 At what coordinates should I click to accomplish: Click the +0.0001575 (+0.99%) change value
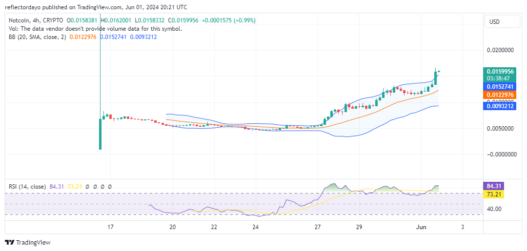[x=228, y=20]
